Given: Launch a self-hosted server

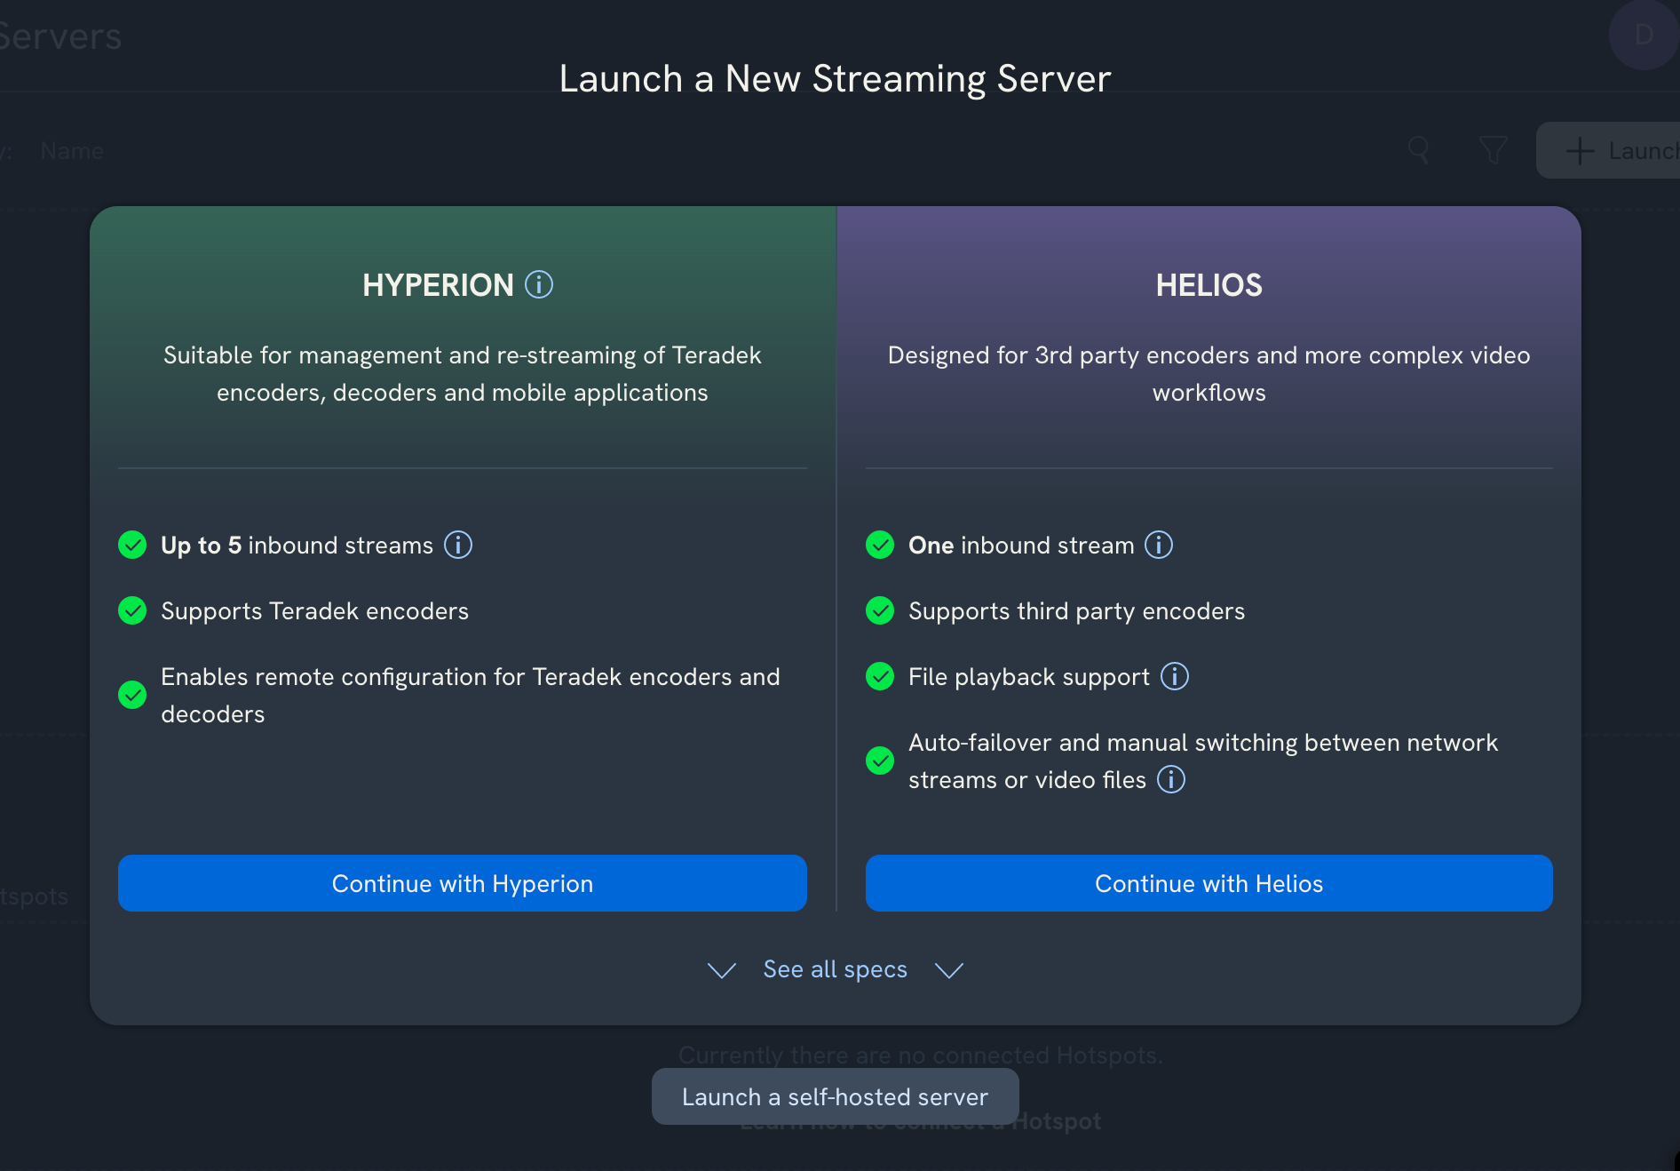Looking at the screenshot, I should click(834, 1096).
